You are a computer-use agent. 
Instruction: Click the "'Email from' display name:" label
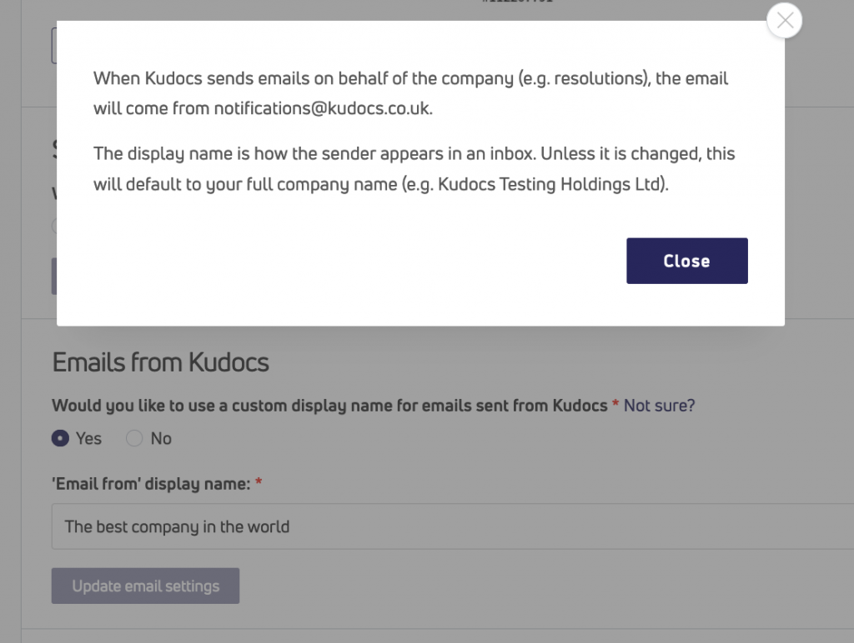click(152, 484)
